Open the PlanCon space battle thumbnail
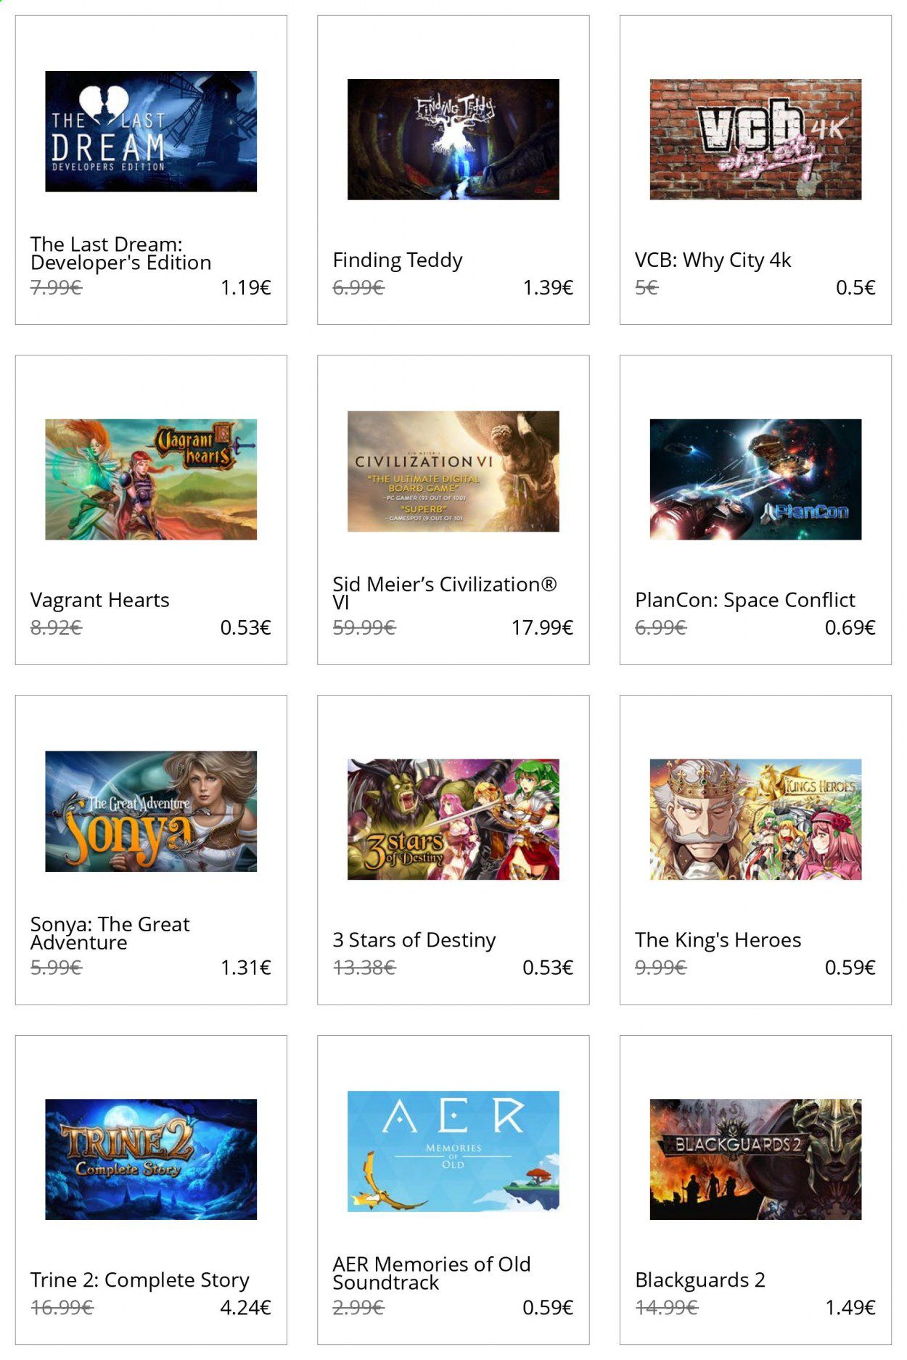The height and width of the screenshot is (1360, 907). click(755, 479)
